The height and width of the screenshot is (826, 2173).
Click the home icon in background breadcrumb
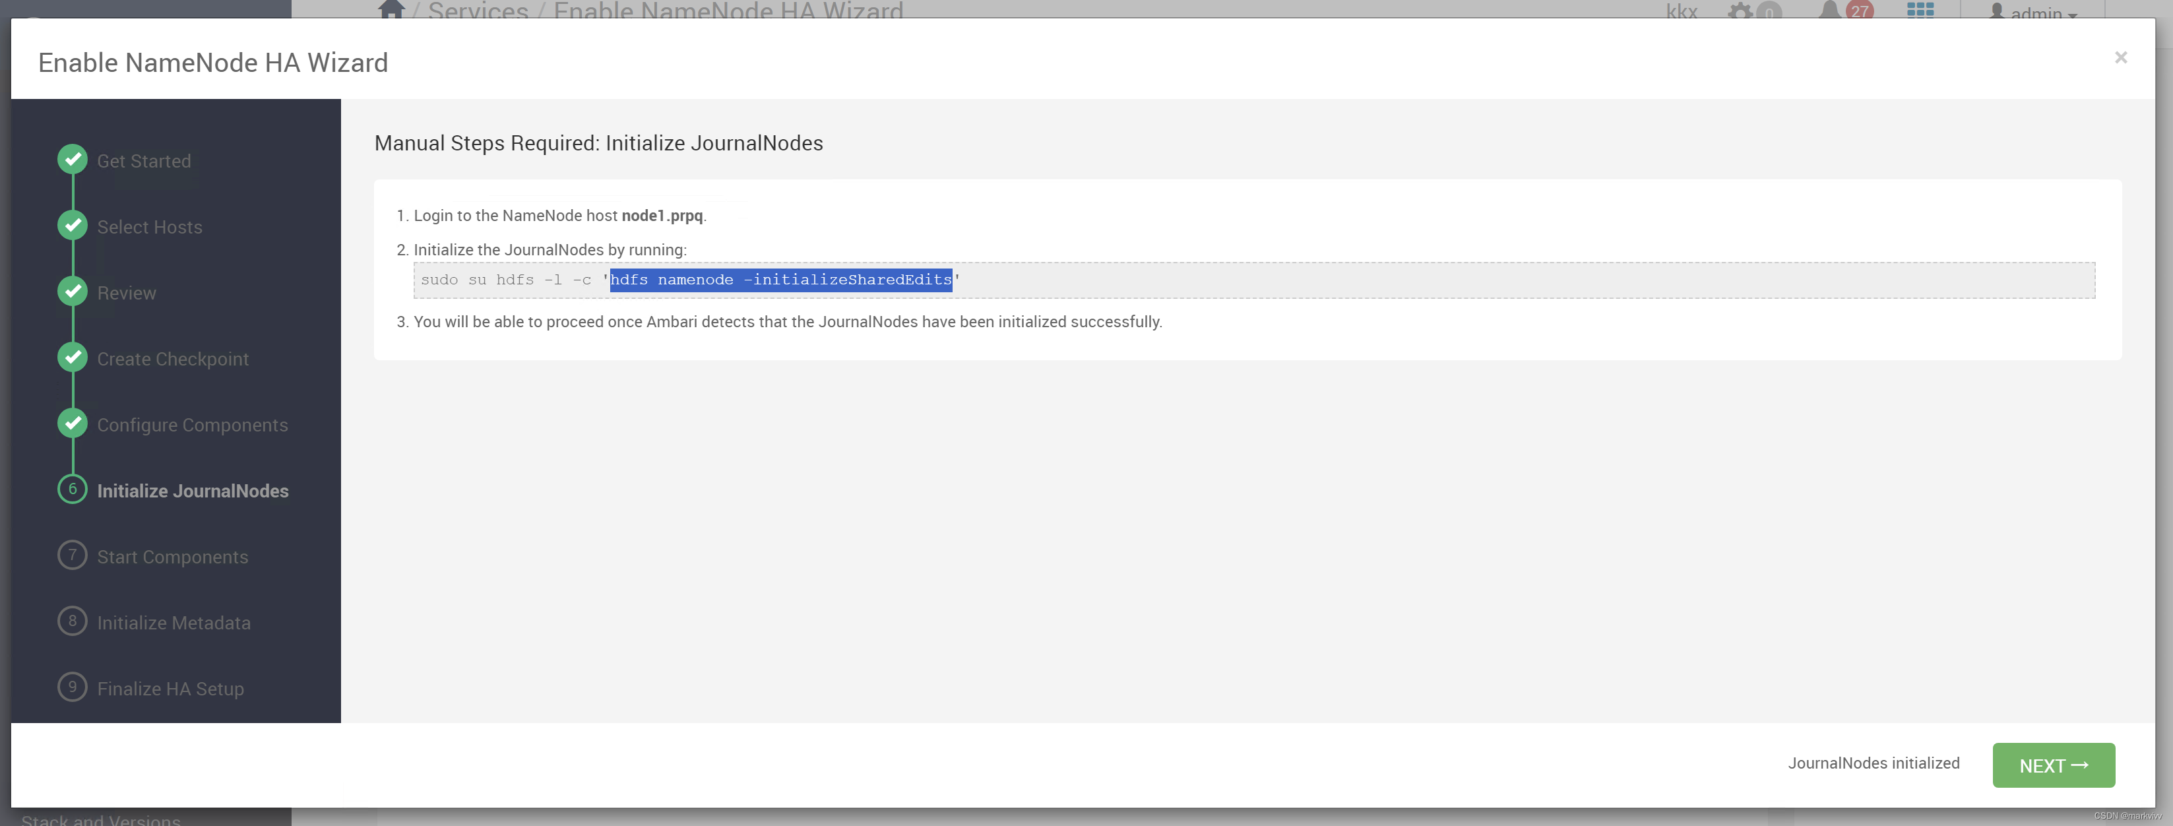point(391,9)
